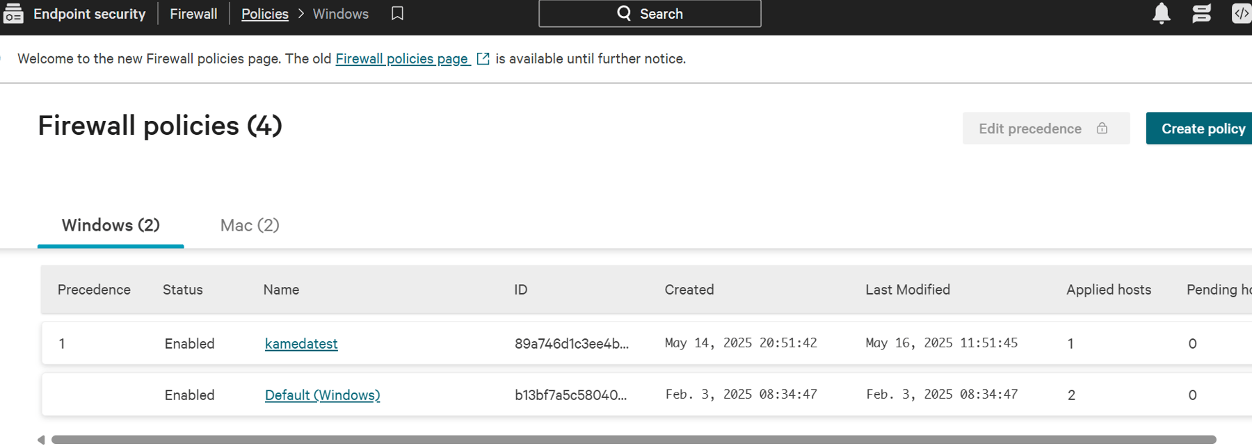Click the lock icon on Edit precedence

1102,129
